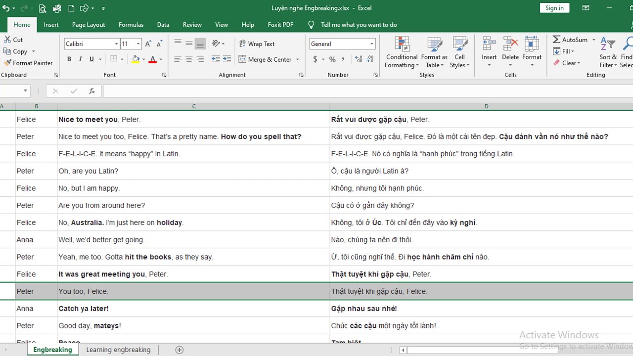633x356 pixels.
Task: Add a new sheet with the plus icon
Action: [x=180, y=350]
